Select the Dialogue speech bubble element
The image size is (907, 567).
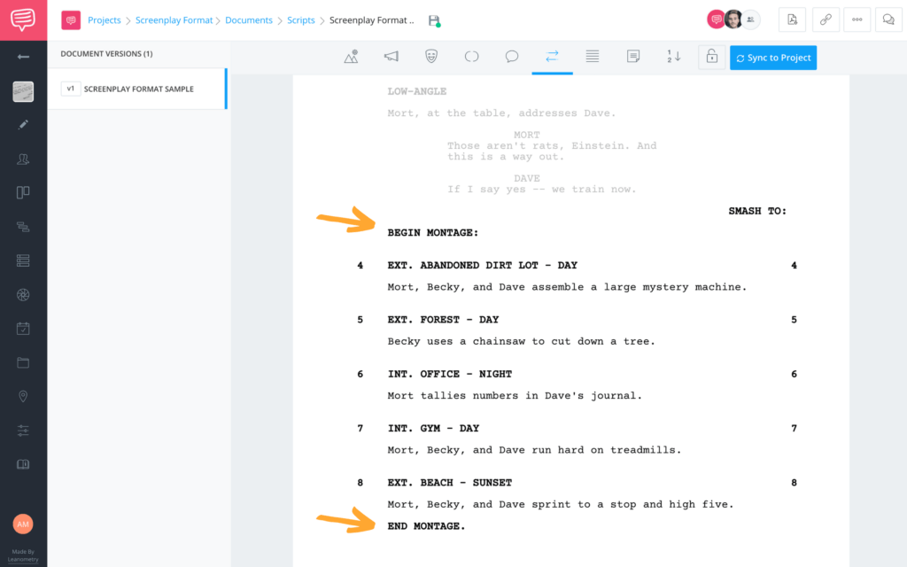[512, 56]
